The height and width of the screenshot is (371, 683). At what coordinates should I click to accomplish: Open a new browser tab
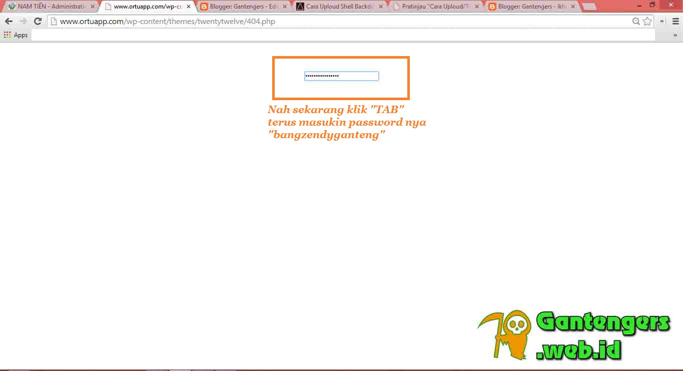point(590,7)
